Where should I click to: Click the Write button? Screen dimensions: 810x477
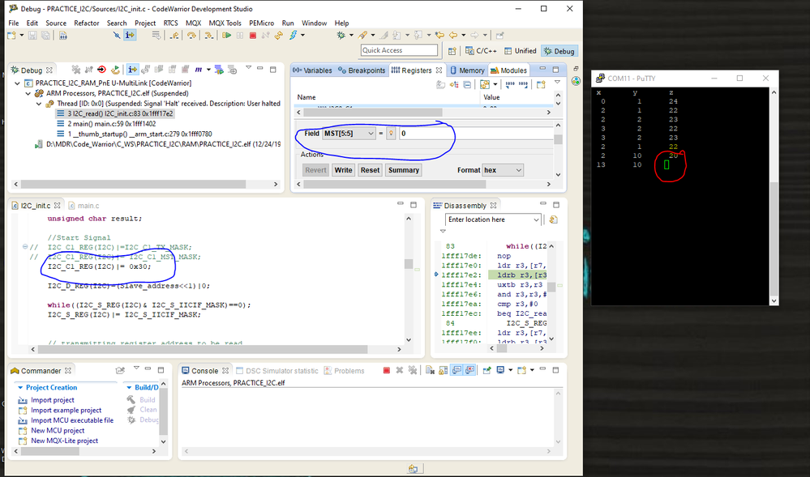343,170
